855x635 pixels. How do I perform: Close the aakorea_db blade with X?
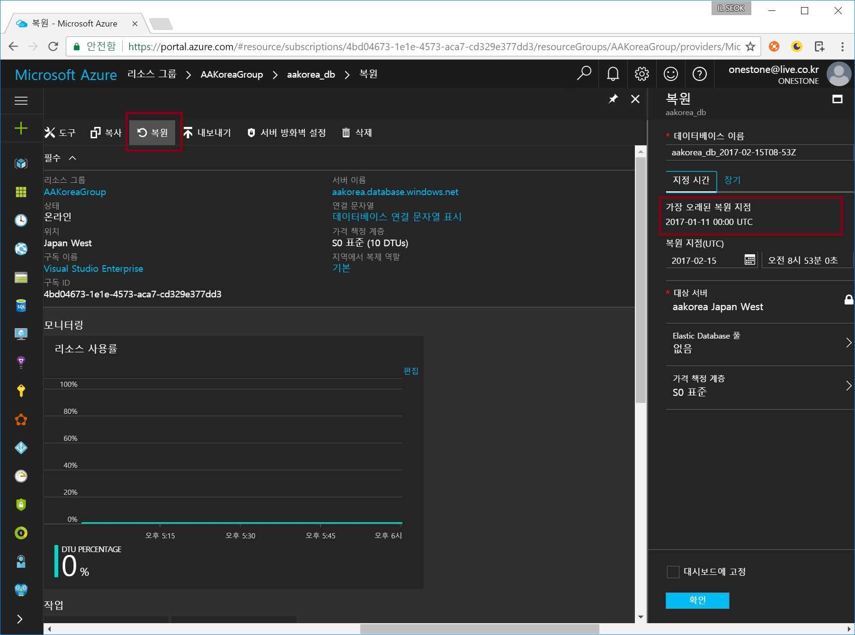pyautogui.click(x=635, y=98)
